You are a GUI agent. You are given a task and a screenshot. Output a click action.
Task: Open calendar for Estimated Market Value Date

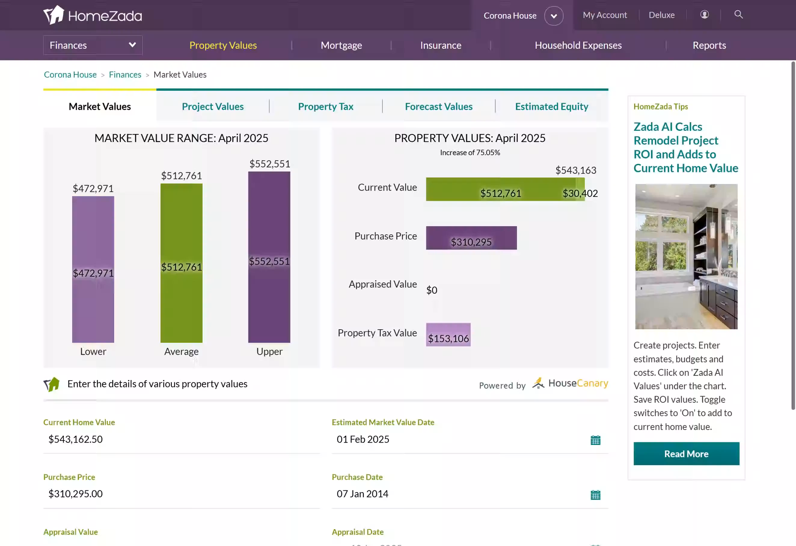pos(595,440)
